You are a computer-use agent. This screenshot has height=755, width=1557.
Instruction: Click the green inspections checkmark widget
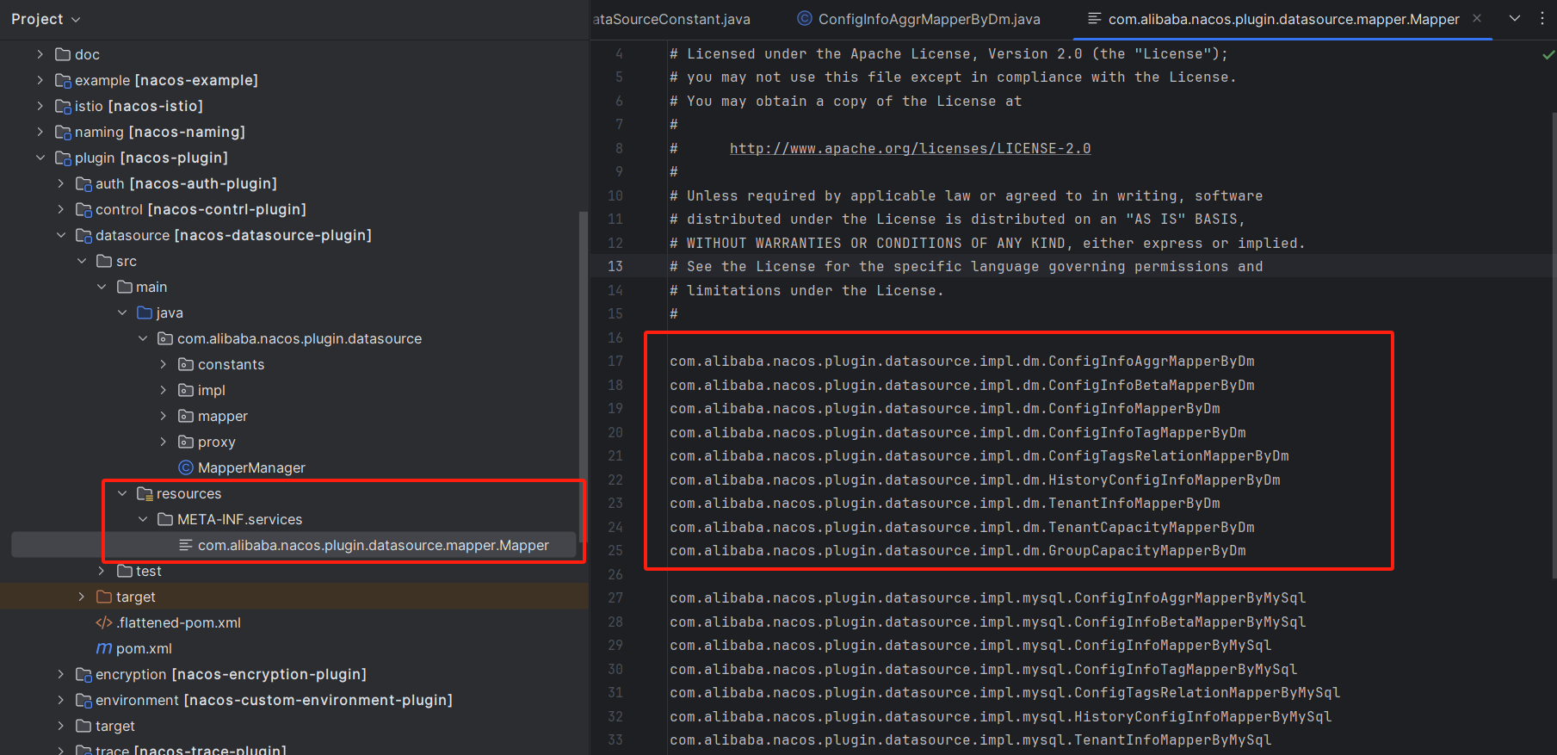[x=1548, y=54]
